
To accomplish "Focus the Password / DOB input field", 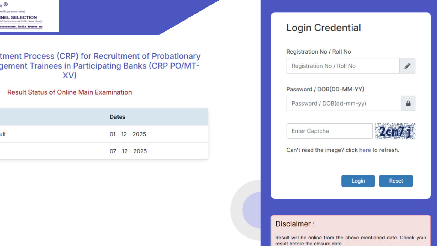I will click(x=344, y=103).
